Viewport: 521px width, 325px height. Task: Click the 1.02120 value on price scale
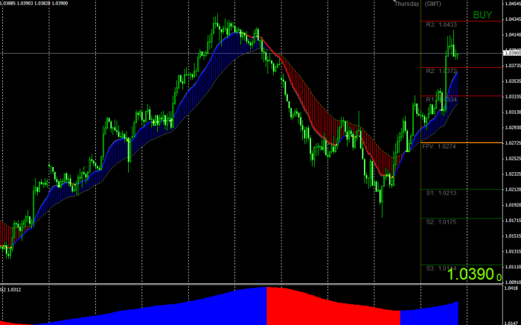(513, 189)
